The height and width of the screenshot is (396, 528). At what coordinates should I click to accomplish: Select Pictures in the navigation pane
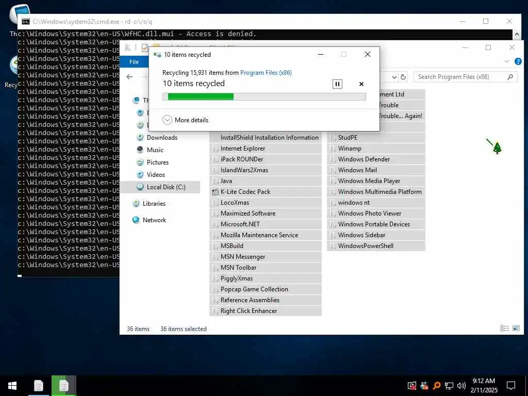coord(158,162)
